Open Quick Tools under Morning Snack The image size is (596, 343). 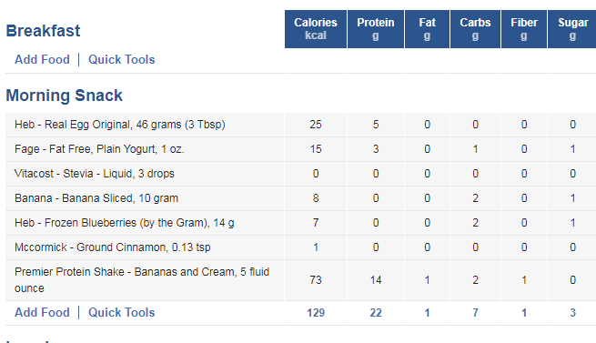tap(122, 313)
